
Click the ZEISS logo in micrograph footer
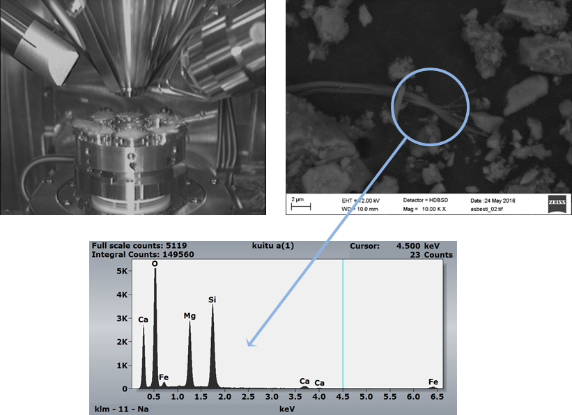click(557, 204)
